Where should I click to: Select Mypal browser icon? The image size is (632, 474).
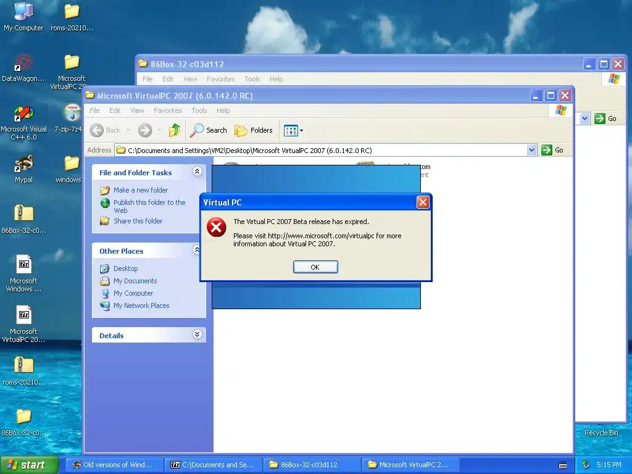pos(24,168)
